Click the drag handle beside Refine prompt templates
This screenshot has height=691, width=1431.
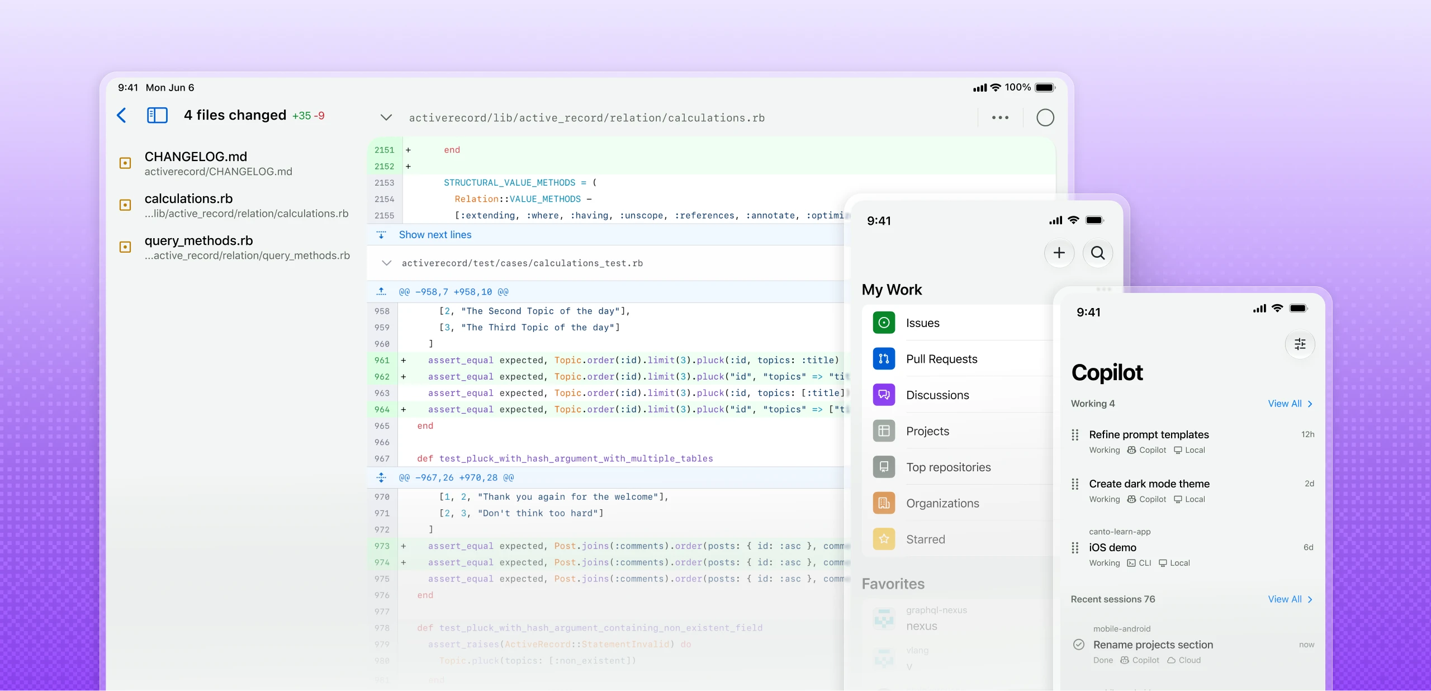point(1074,435)
